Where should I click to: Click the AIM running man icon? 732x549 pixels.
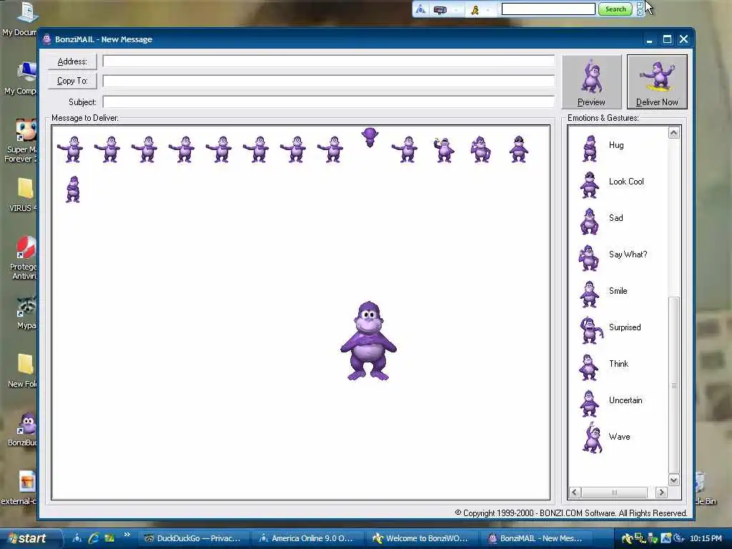(x=475, y=10)
